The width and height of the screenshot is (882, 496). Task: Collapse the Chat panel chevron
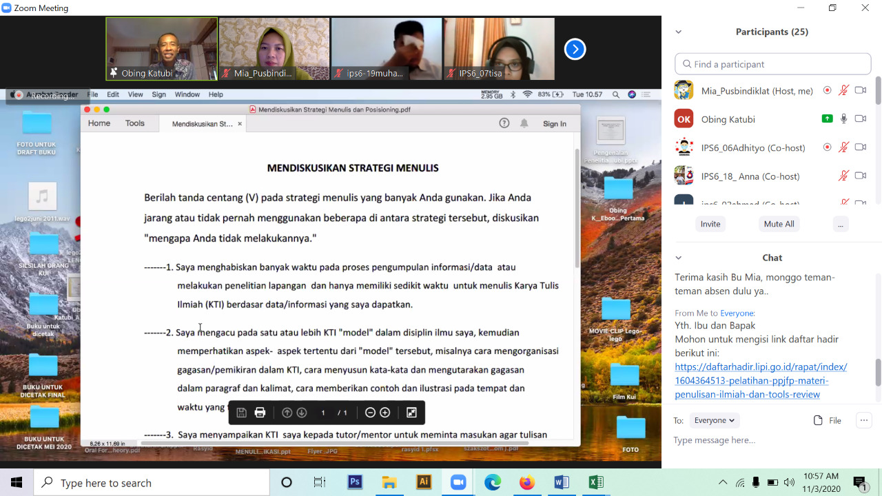679,258
